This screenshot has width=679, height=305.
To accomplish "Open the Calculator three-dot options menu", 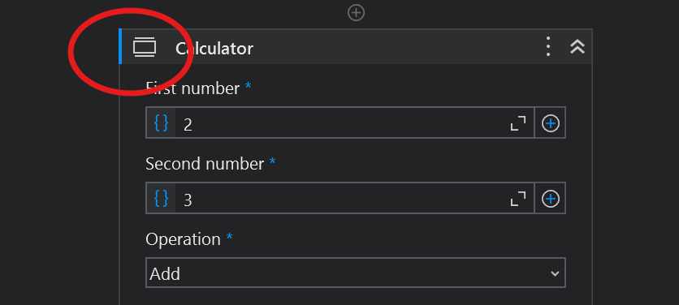I will click(547, 47).
